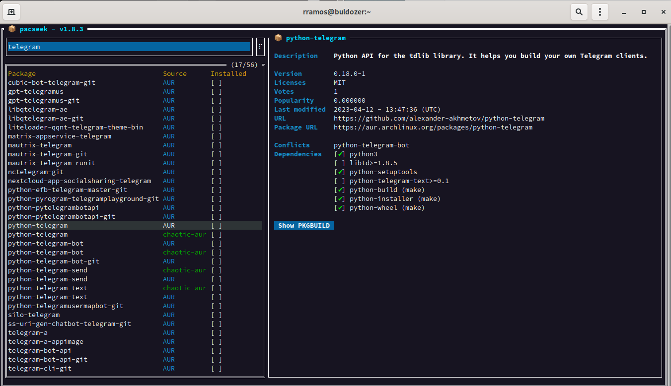
Task: Select nextcloud-app-socialsharing-telegram package
Action: coord(135,181)
